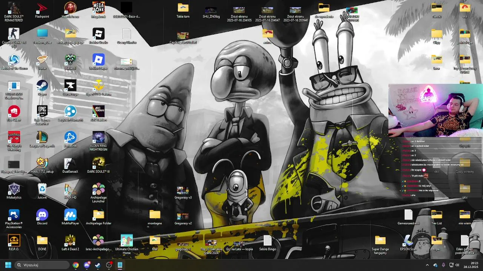Open the DONE folder

click(x=42, y=243)
